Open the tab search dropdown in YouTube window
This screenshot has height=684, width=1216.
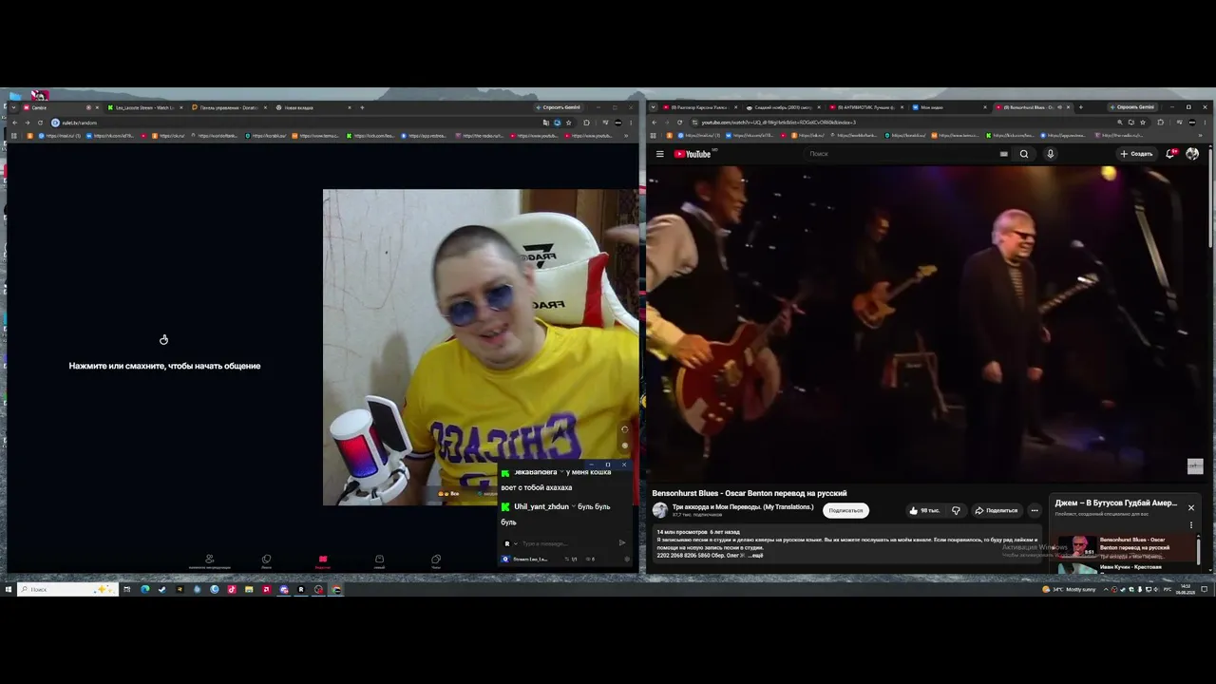pos(653,107)
